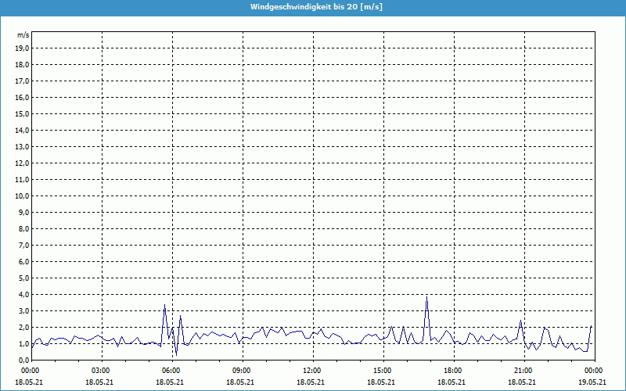Click the 03:00 time label on the x-axis
This screenshot has height=391, width=626.
click(x=101, y=370)
